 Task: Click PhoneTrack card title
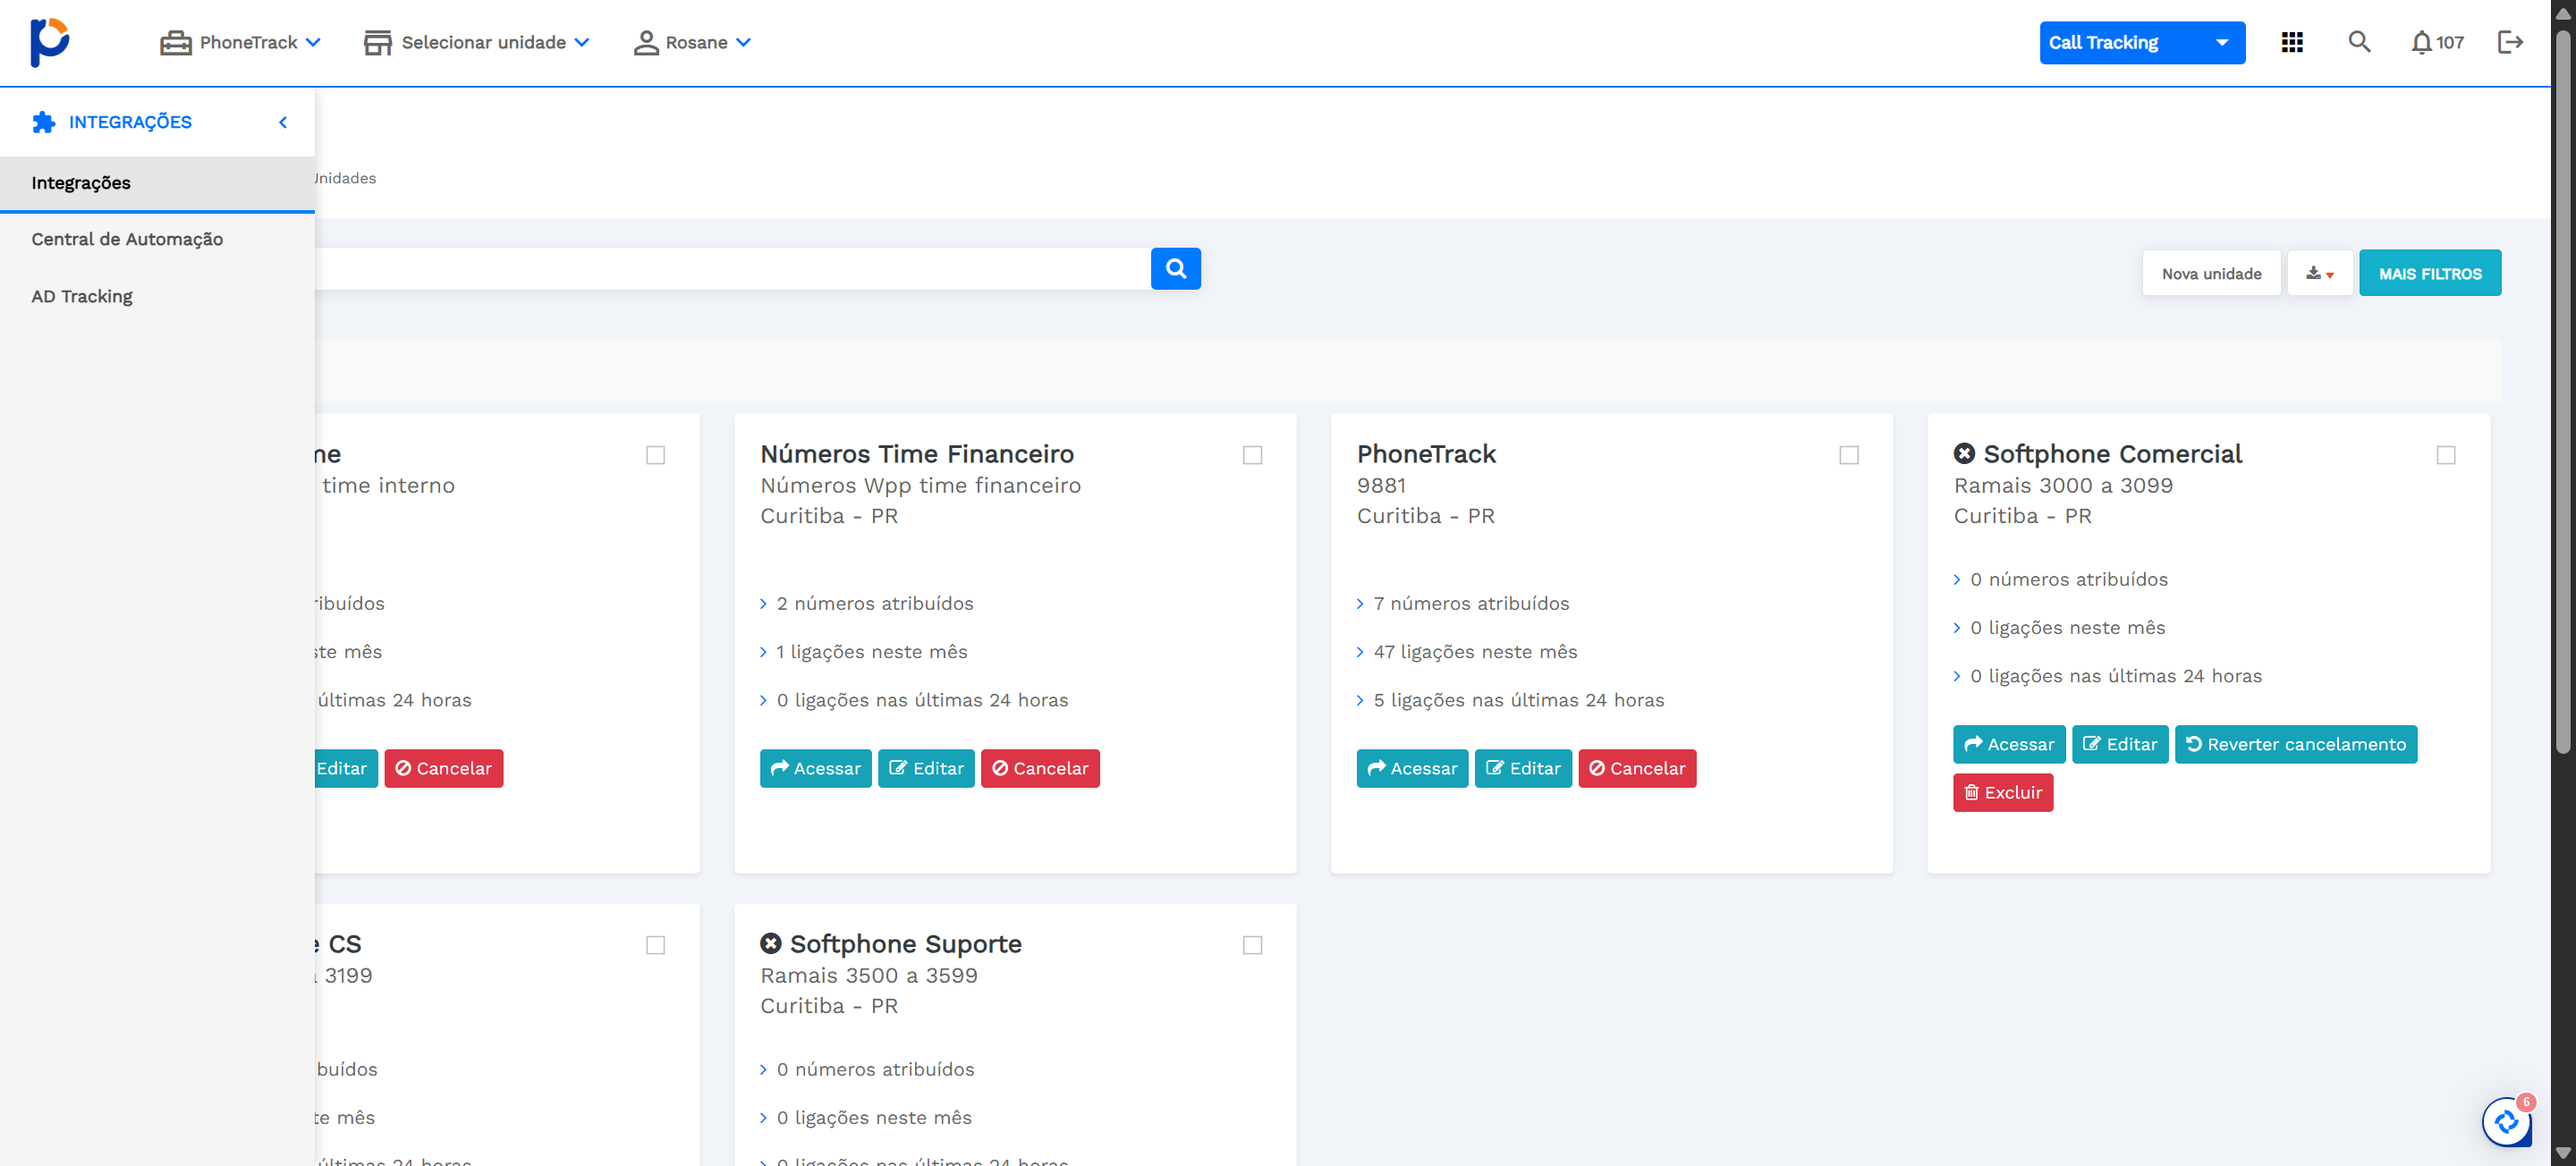tap(1426, 454)
